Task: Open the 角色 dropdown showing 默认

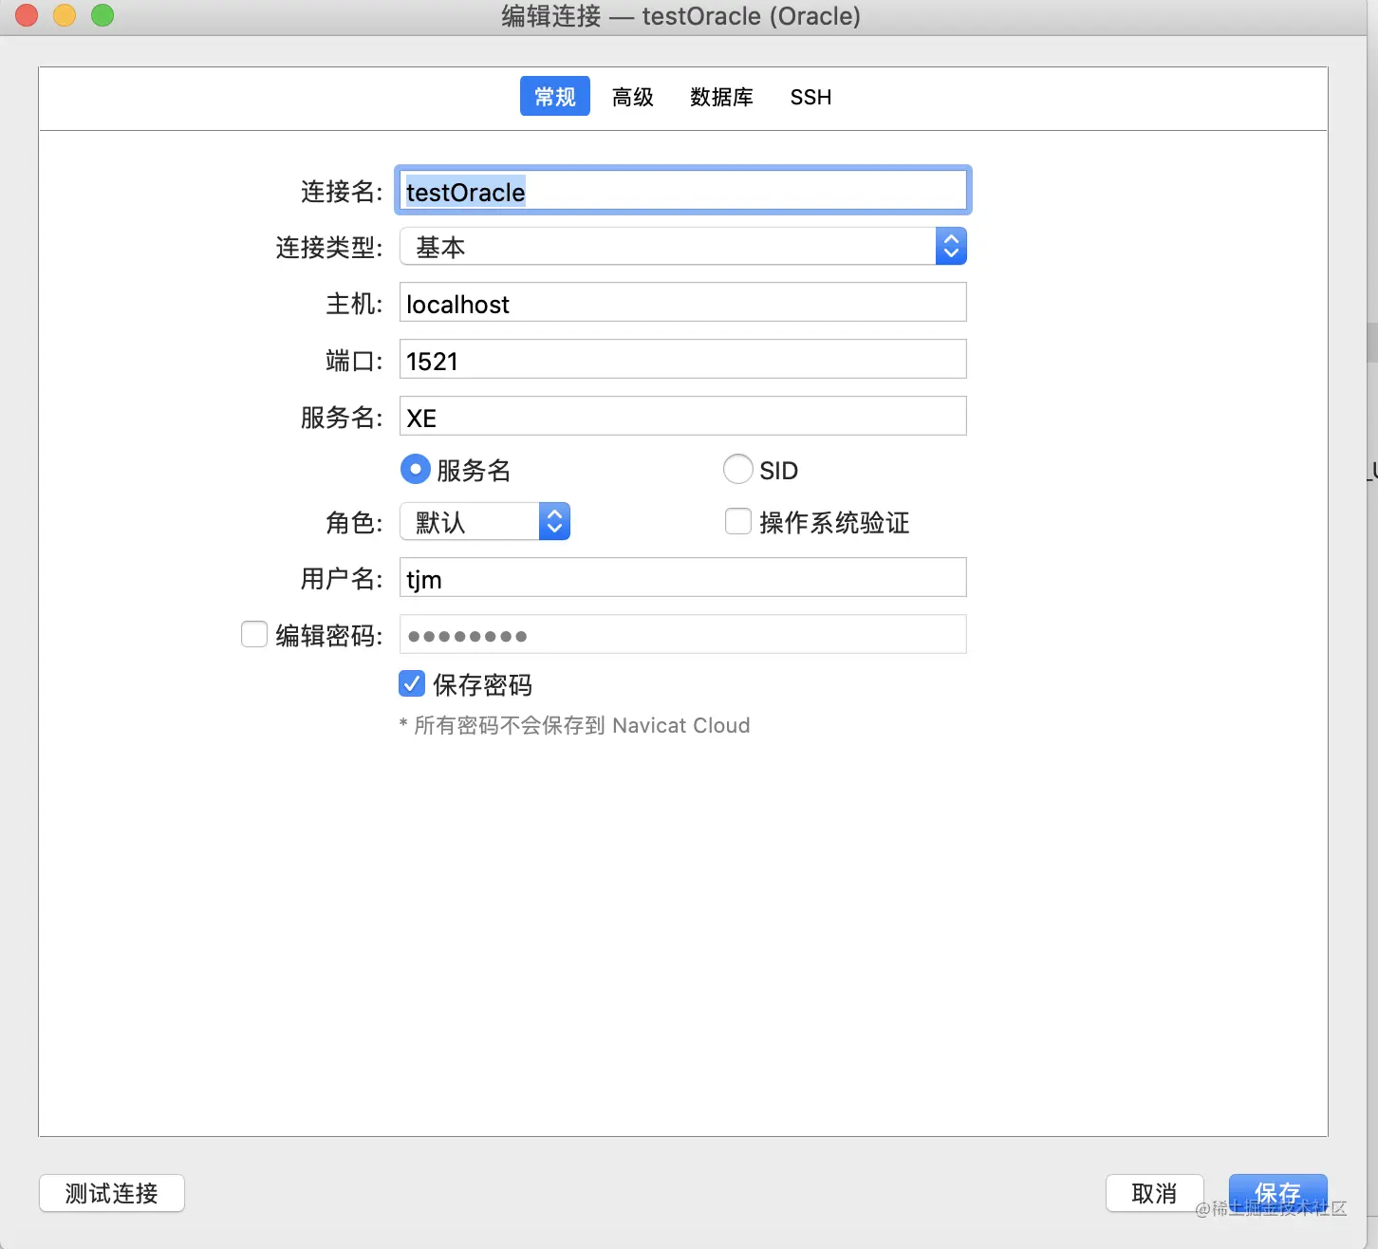Action: coord(485,521)
